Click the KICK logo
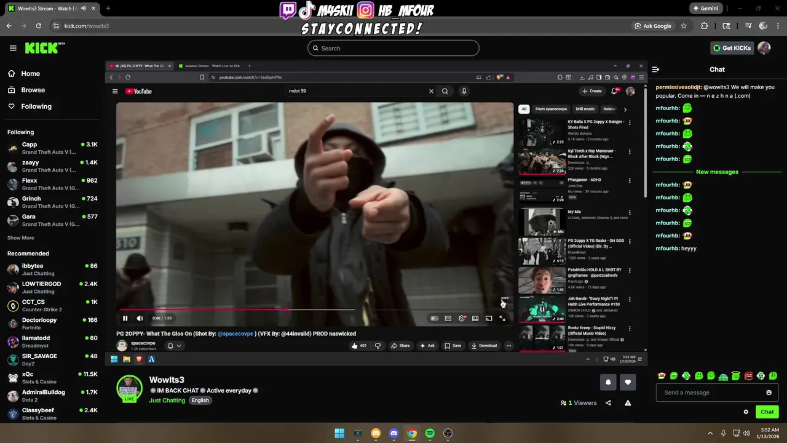787x443 pixels. (44, 48)
